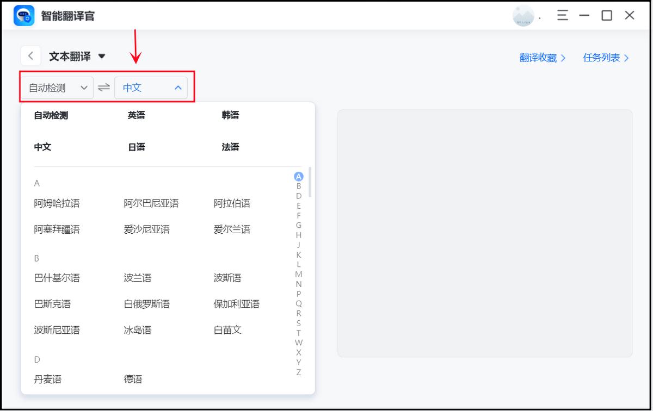Viewport: 653px width, 411px height.
Task: Collapse the 中文 target language dropdown
Action: (151, 88)
